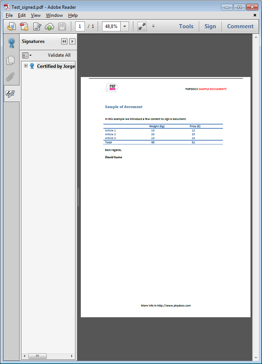Viewport: 262px width, 364px height.
Task: Click the upload to cloud icon
Action: click(x=49, y=26)
